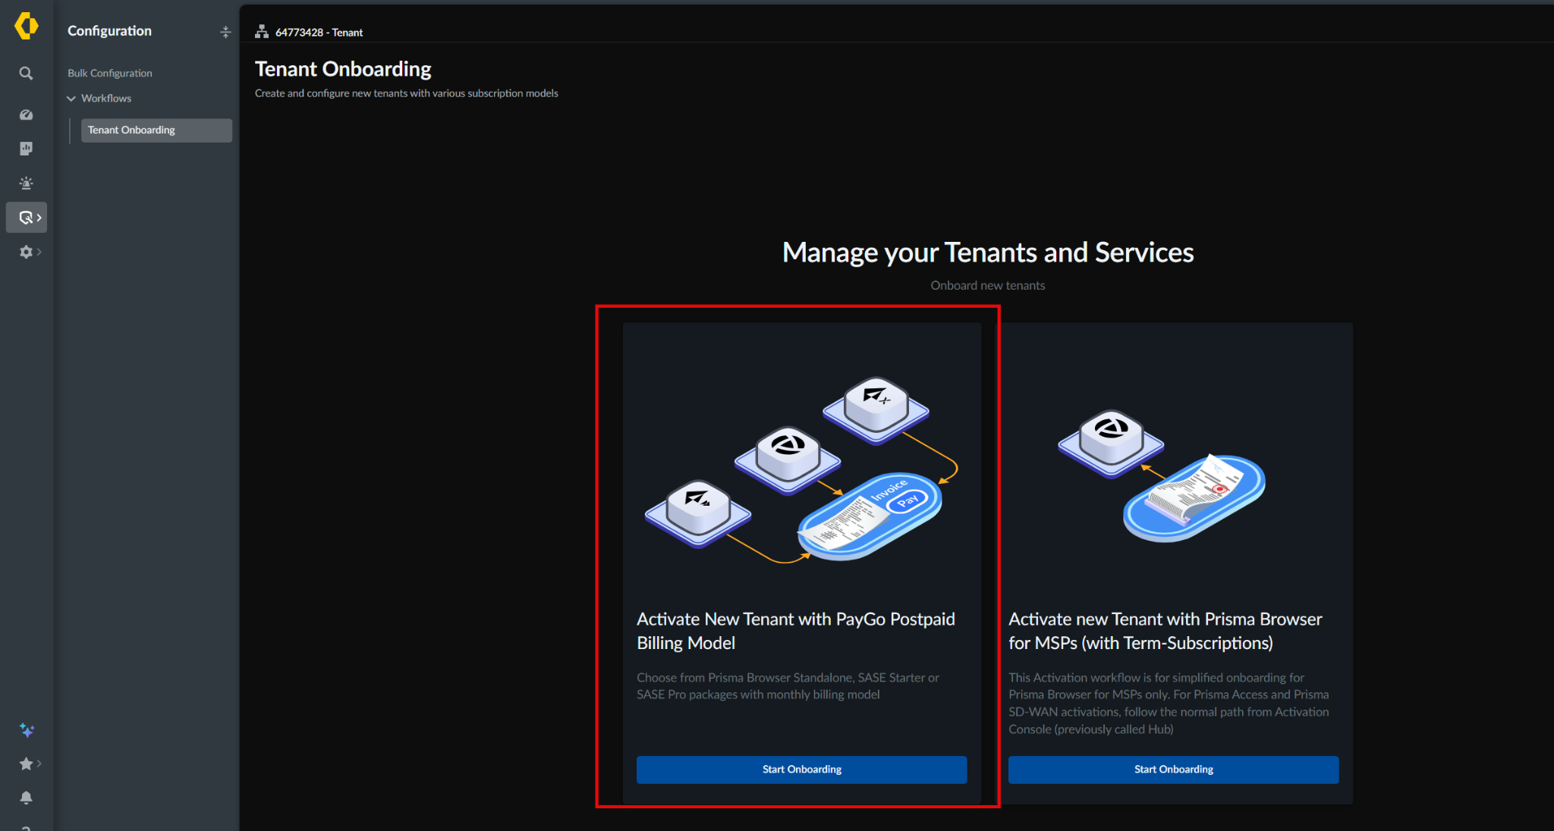Click the tenant hierarchy icon beside 64773428
This screenshot has height=831, width=1554.
pos(262,32)
